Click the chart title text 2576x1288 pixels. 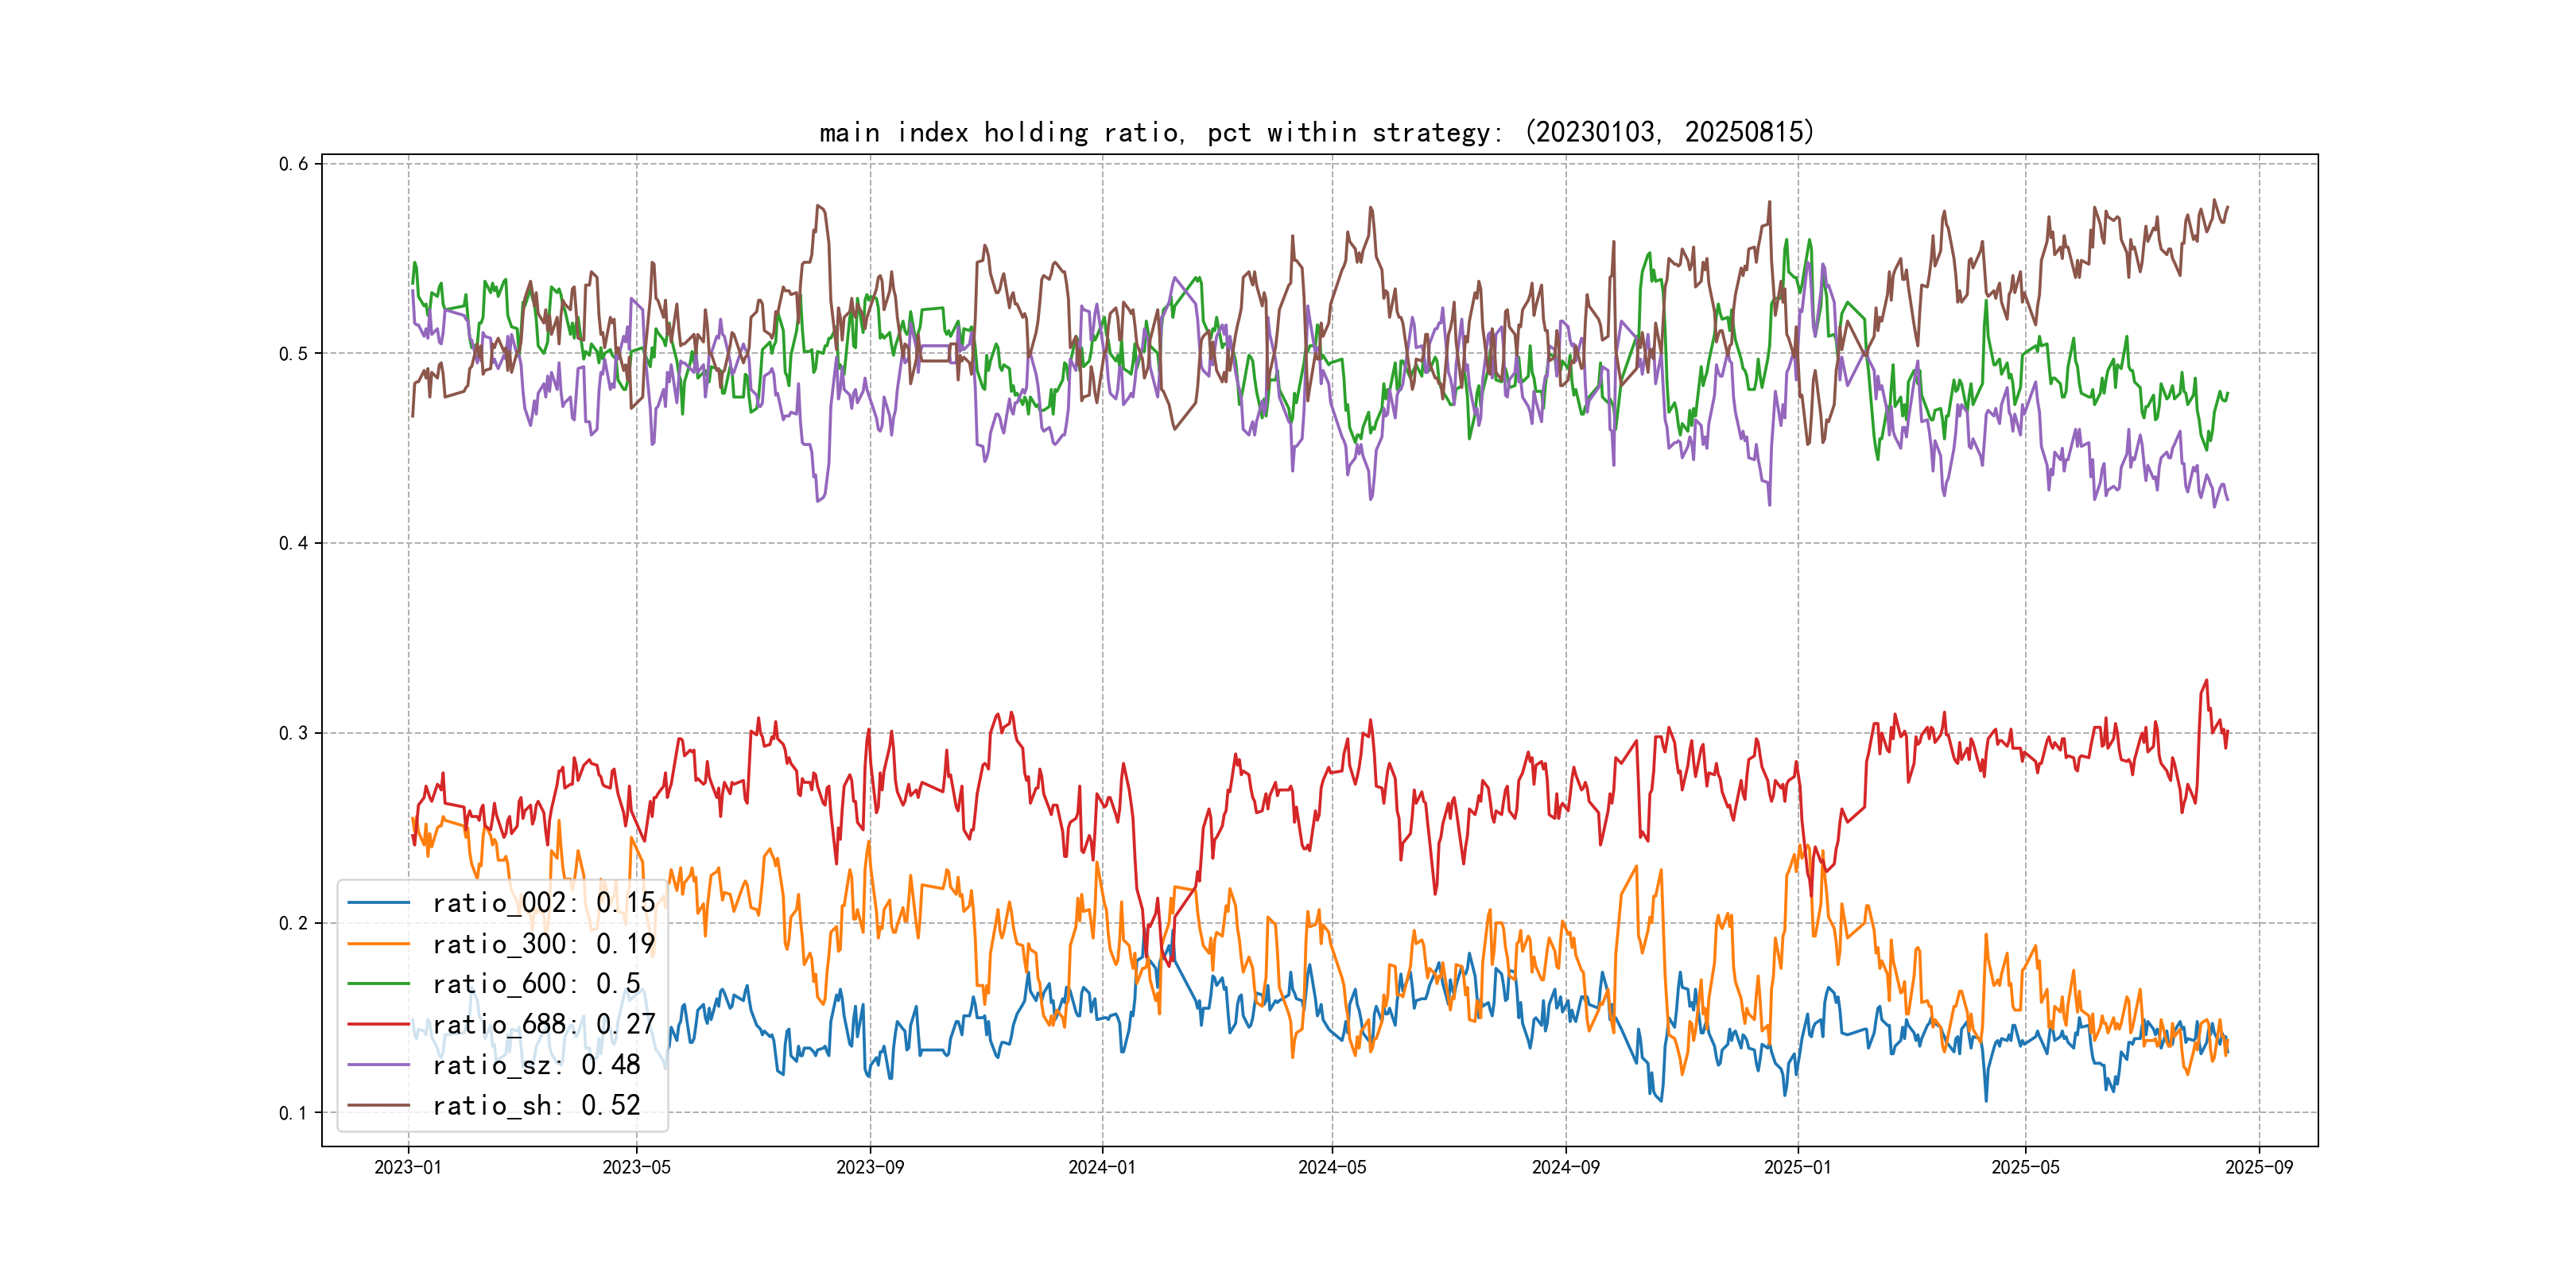(x=1316, y=132)
